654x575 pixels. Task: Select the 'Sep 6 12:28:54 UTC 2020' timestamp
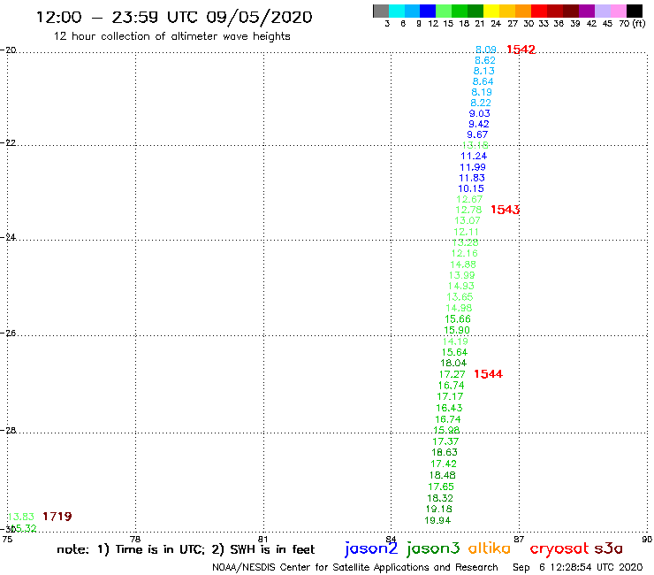578,568
